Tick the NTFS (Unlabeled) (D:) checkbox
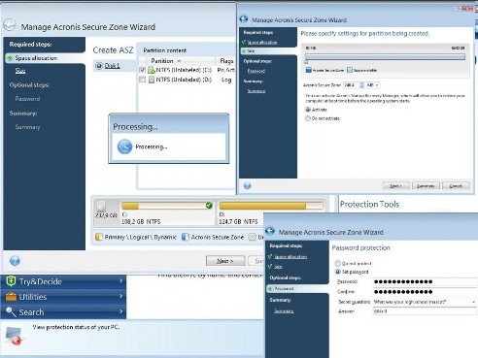The width and height of the screenshot is (478, 358). click(x=142, y=80)
